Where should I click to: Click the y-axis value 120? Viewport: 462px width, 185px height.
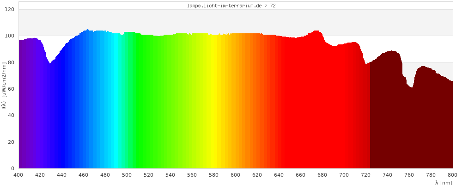coord(10,10)
